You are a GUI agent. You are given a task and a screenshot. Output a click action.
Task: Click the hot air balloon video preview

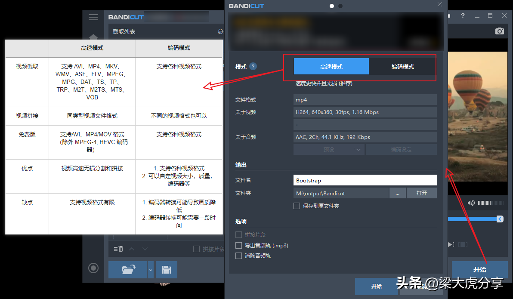pos(477,116)
